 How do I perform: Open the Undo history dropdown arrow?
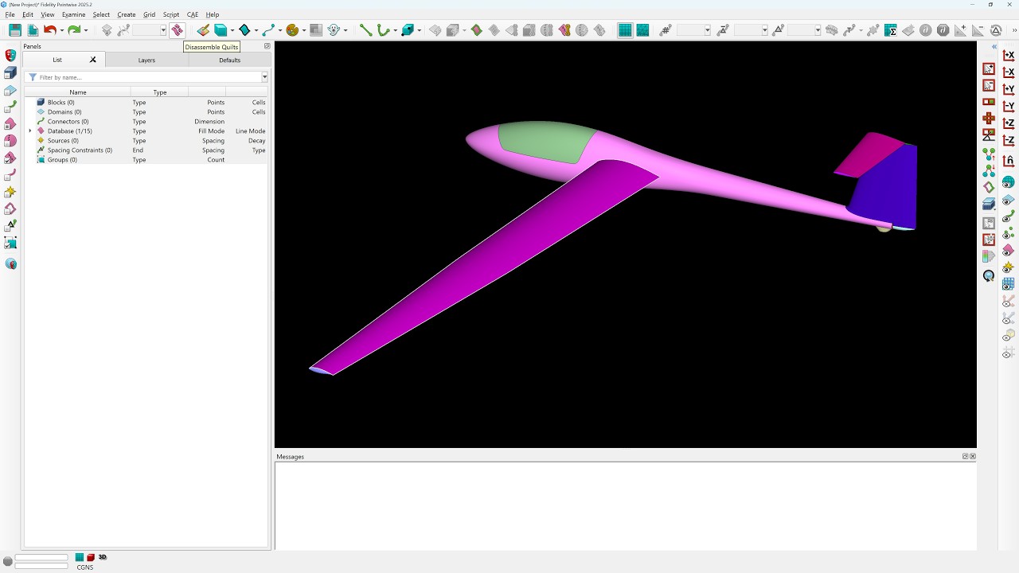pos(62,31)
